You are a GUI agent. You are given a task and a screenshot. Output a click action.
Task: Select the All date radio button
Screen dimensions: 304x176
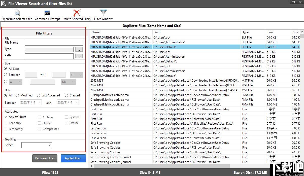click(x=6, y=95)
